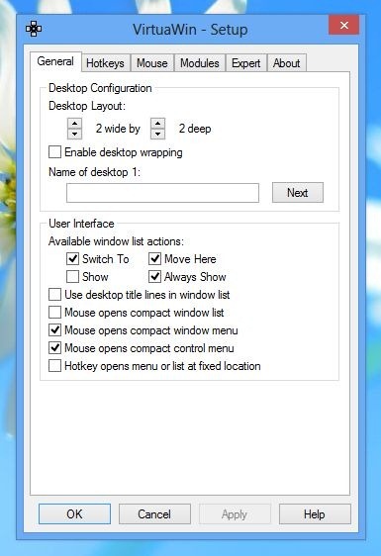Uncheck the Switch To action
The image size is (381, 556).
72,259
